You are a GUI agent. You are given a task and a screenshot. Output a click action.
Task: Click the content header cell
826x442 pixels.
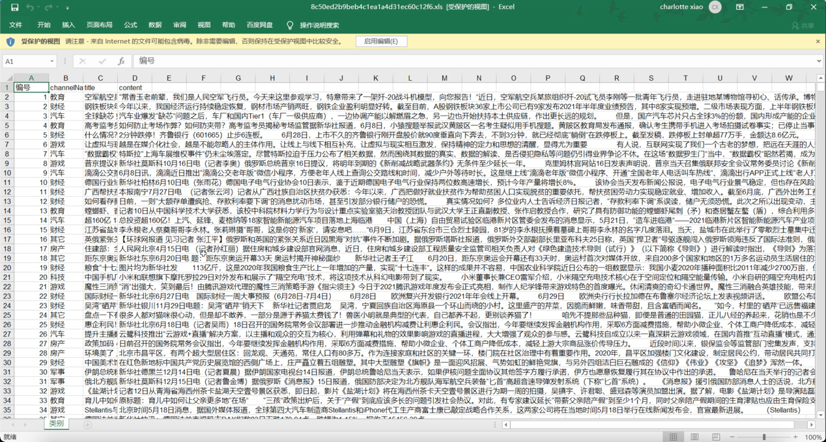134,87
